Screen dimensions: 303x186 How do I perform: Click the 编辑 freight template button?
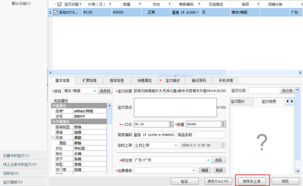tap(205, 170)
